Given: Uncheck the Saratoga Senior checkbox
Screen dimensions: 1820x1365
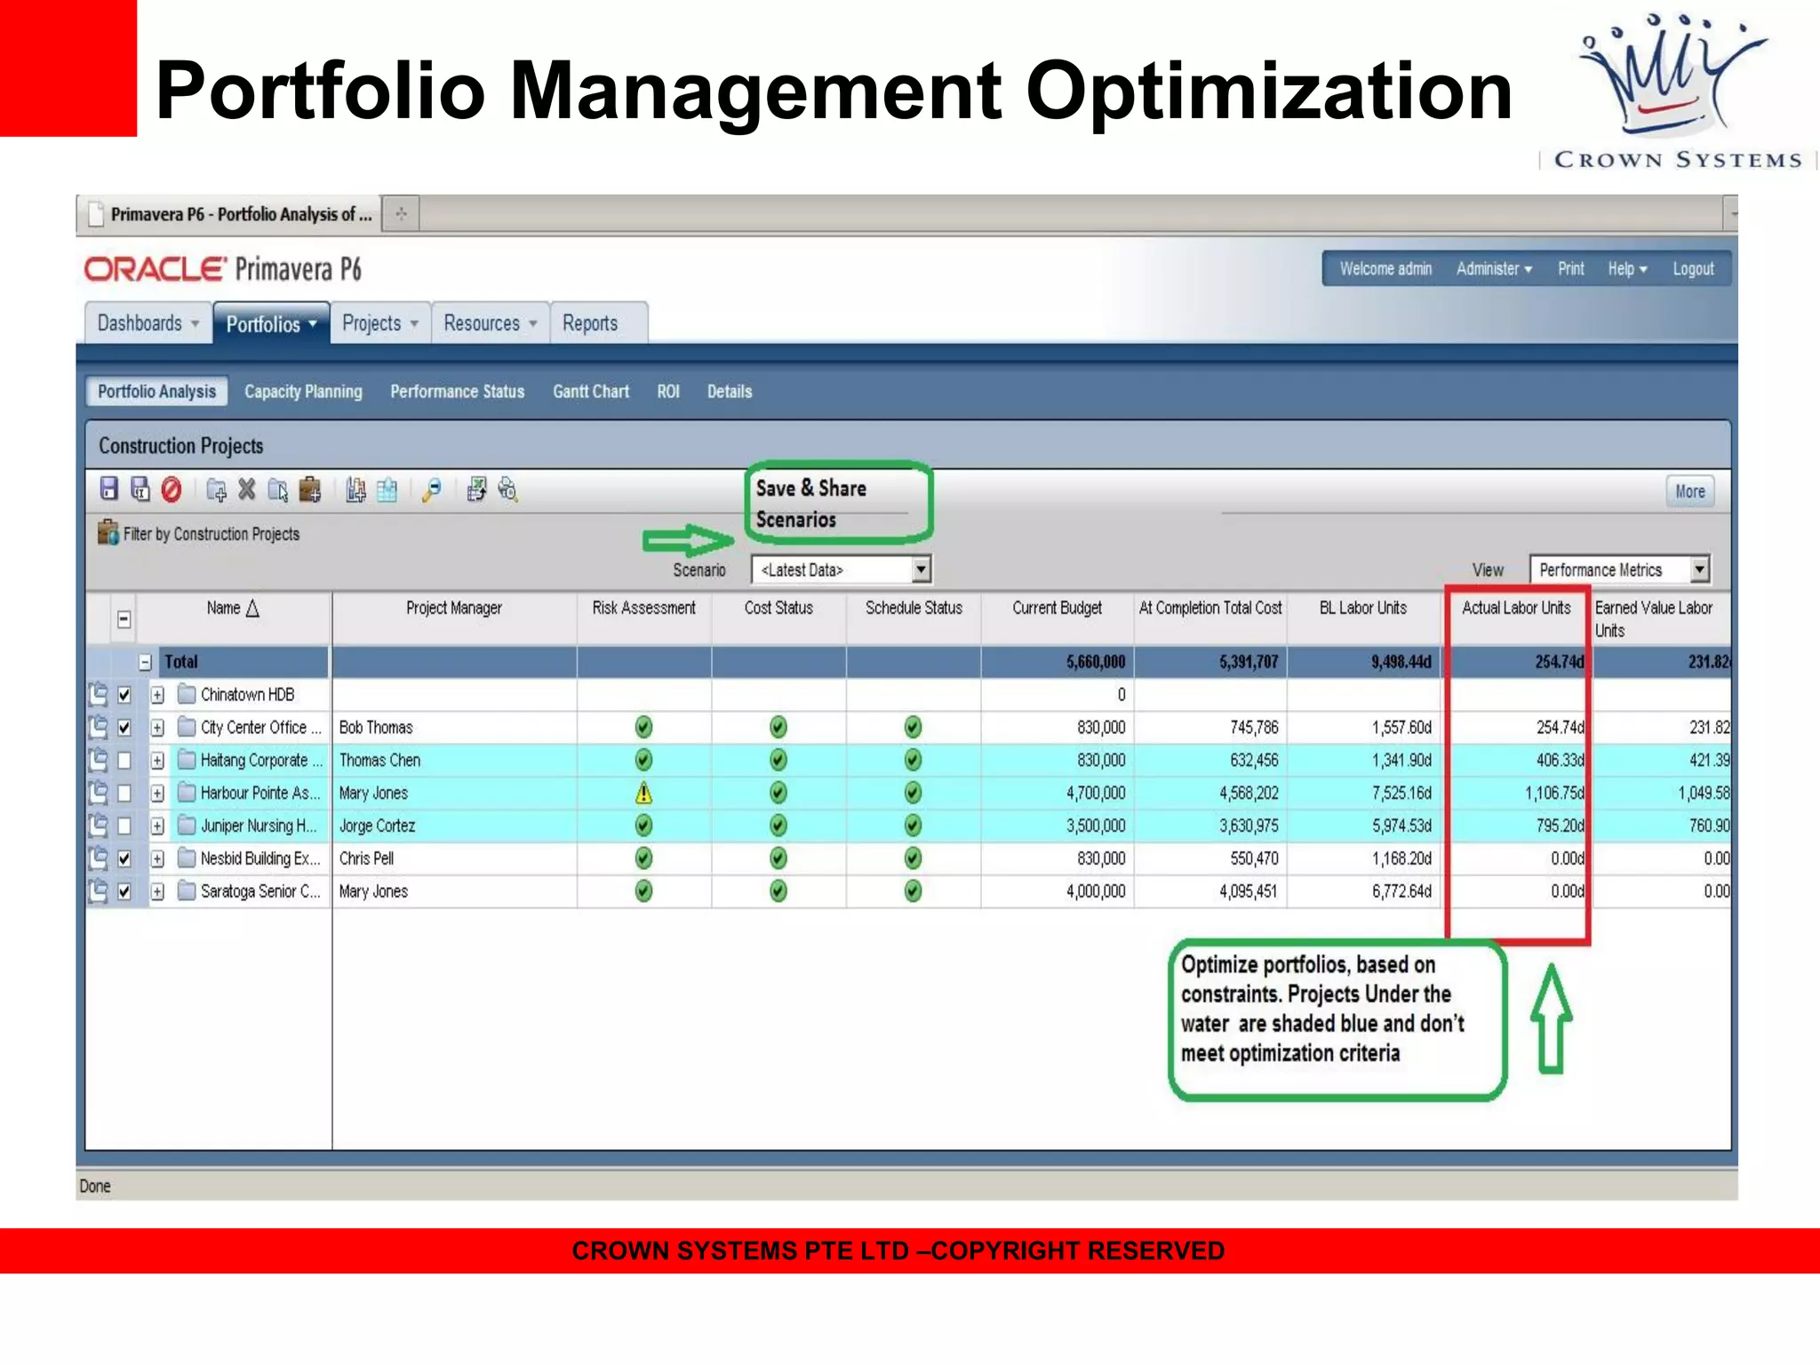Looking at the screenshot, I should (x=124, y=892).
